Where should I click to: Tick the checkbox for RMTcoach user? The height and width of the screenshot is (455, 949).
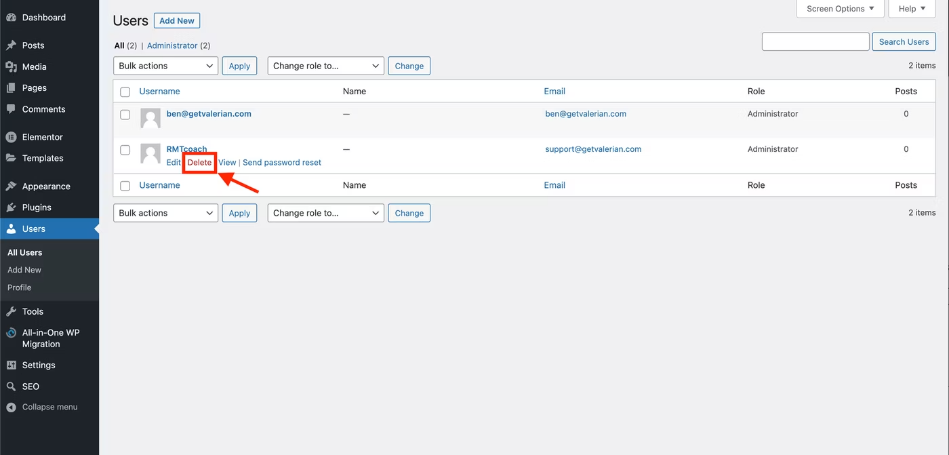click(x=125, y=150)
